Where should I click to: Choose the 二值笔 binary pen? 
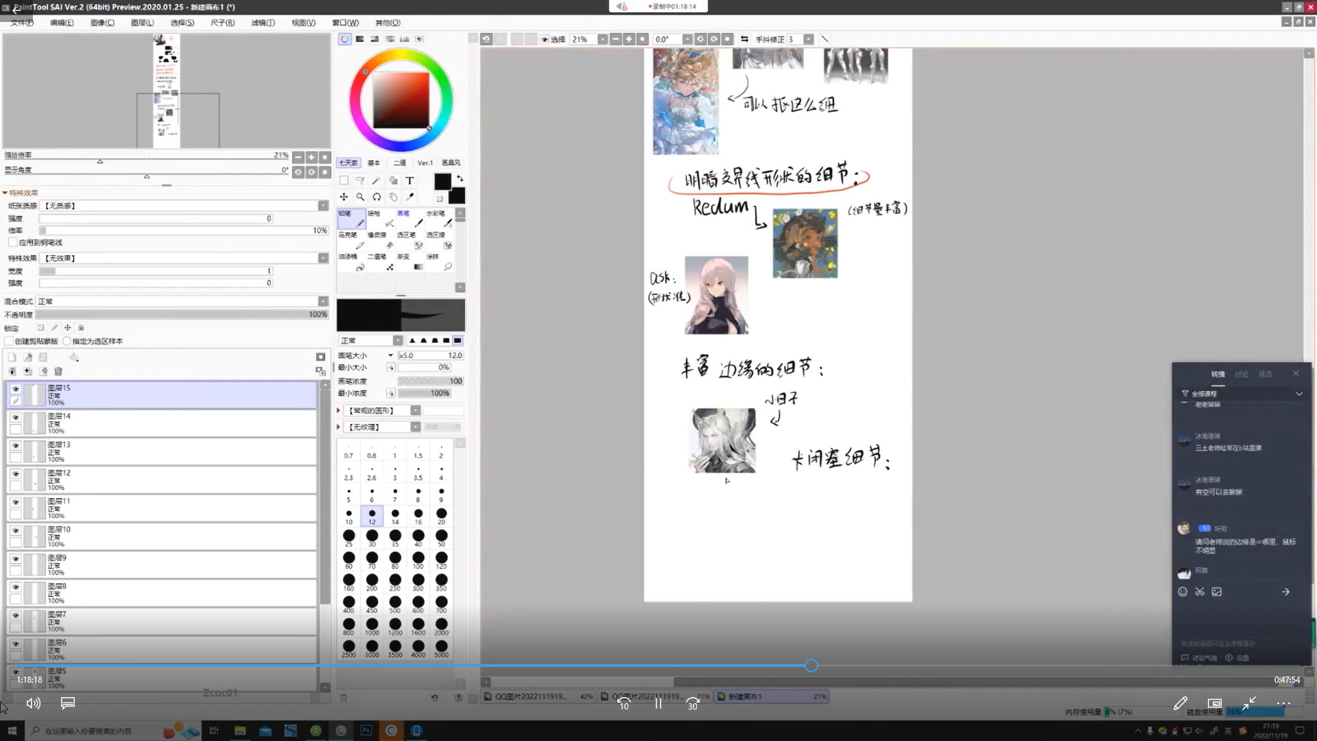381,261
